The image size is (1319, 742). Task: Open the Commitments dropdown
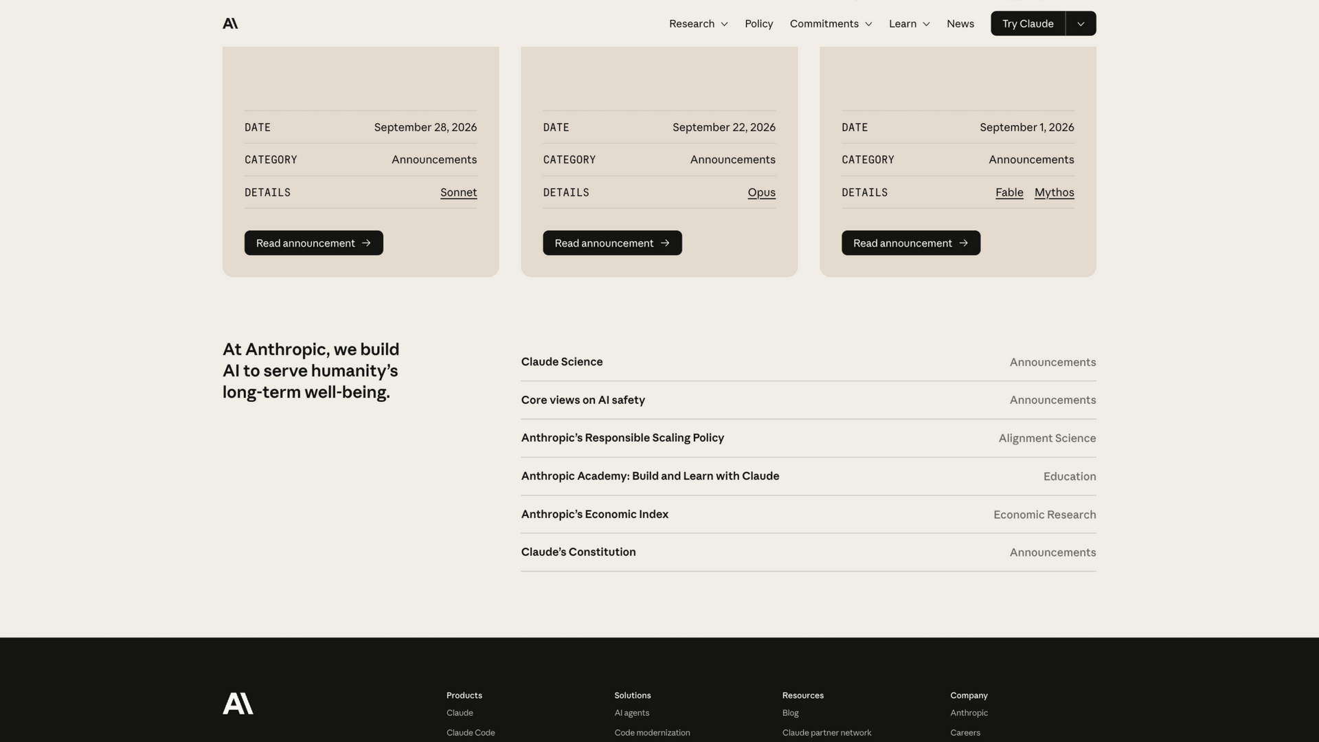[x=831, y=23]
